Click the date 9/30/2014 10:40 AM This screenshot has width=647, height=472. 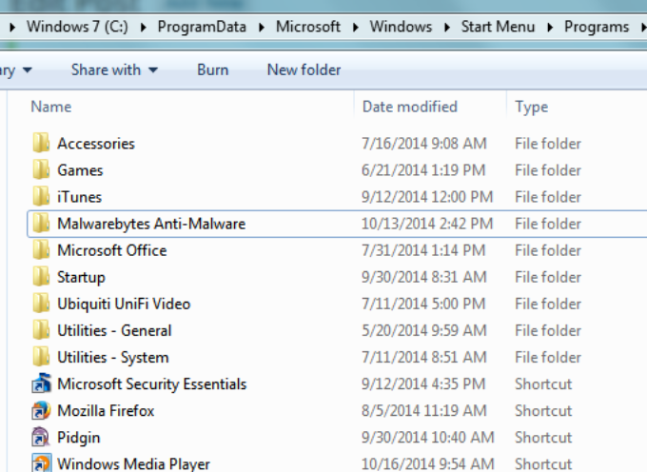(428, 438)
